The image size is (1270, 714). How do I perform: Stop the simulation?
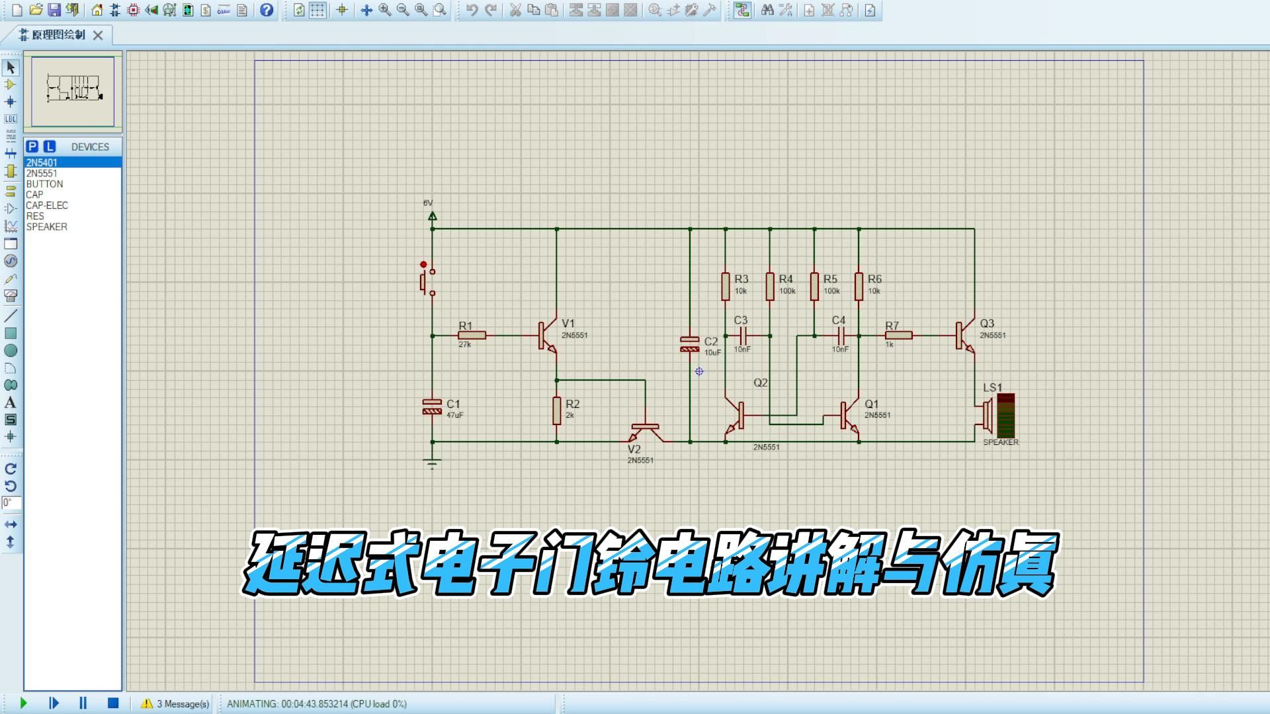[112, 703]
